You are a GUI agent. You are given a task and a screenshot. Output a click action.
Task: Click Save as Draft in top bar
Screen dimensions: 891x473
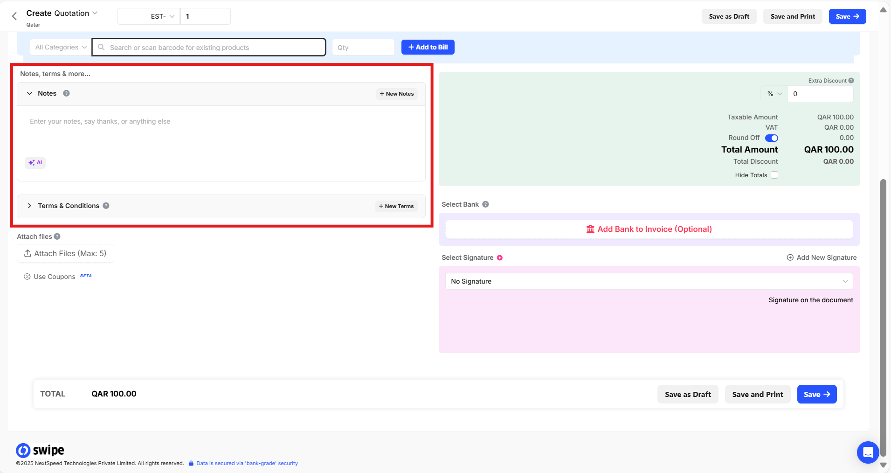pyautogui.click(x=729, y=16)
